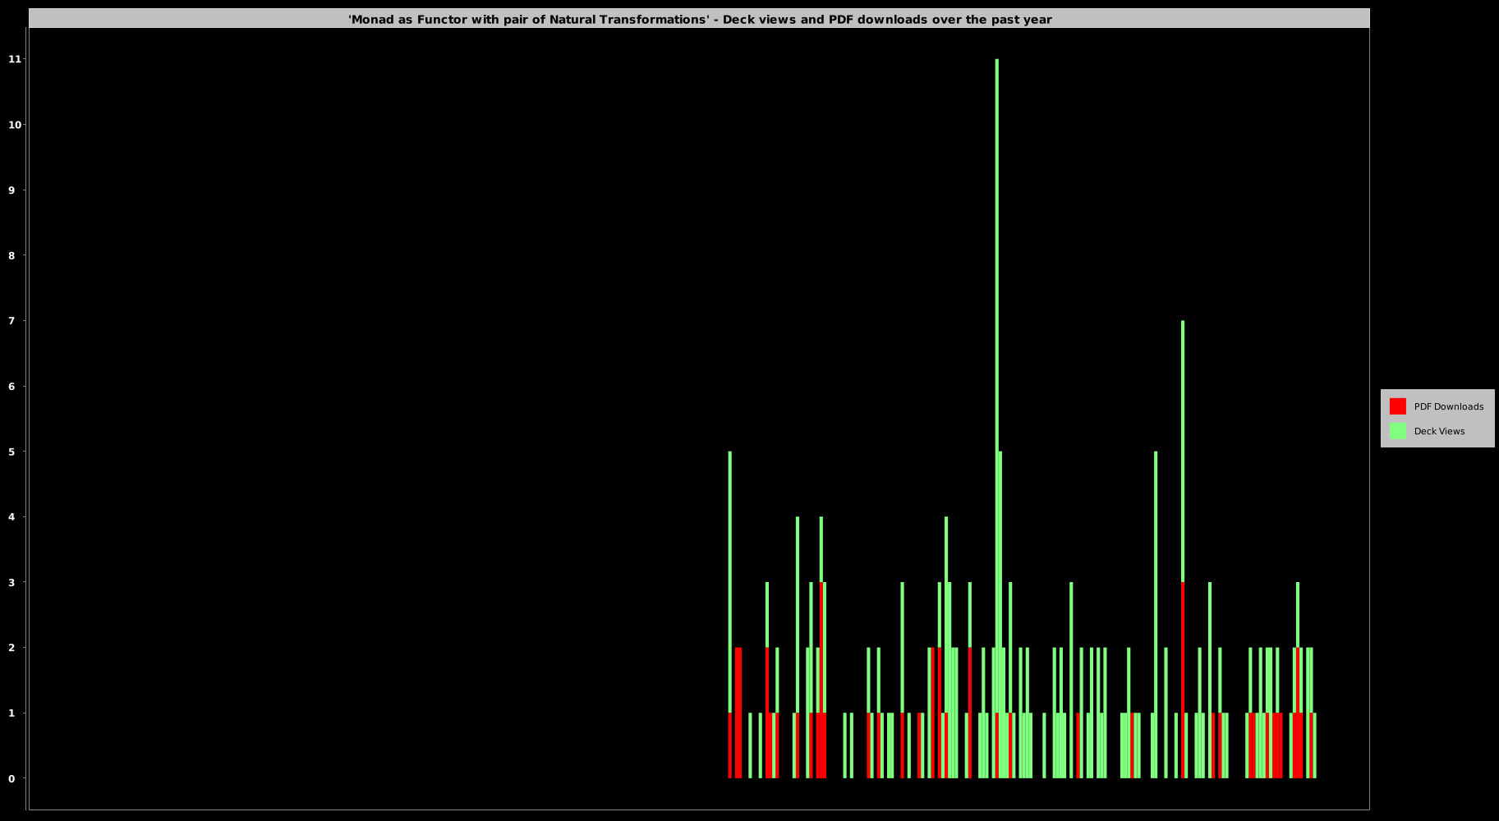Click the y-axis label 8

pos(11,255)
